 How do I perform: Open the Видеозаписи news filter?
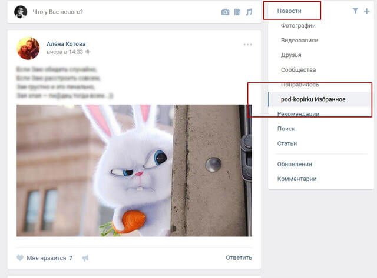pyautogui.click(x=300, y=41)
